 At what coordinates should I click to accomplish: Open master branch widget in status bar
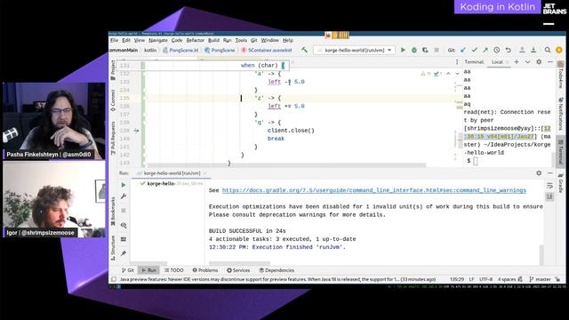pyautogui.click(x=540, y=279)
